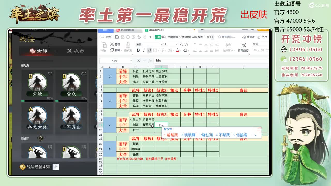Click cell containing 刘备

tap(136, 125)
